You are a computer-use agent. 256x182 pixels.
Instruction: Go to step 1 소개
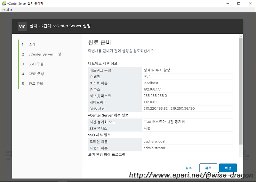[x=32, y=44]
